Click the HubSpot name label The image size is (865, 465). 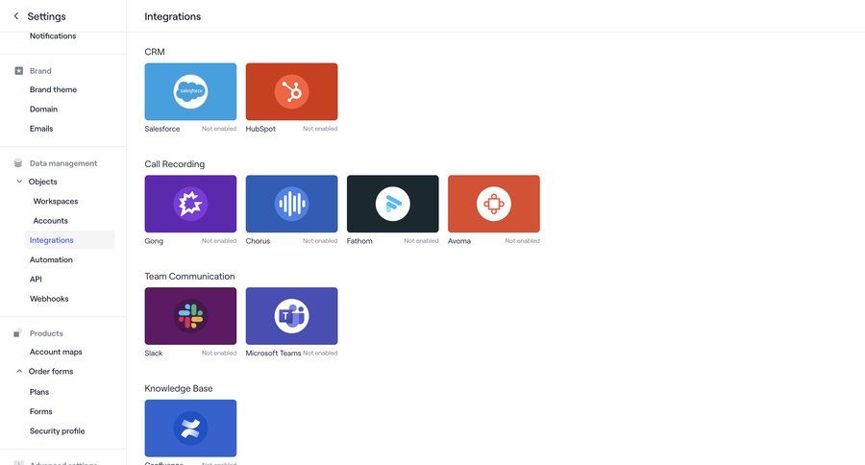point(260,129)
